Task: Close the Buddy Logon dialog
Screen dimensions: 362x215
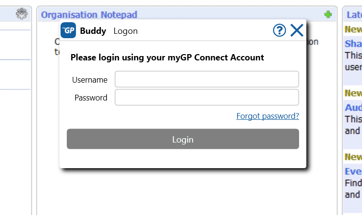Action: pyautogui.click(x=297, y=30)
